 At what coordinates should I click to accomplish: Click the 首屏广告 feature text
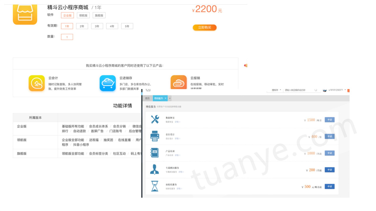97,131
